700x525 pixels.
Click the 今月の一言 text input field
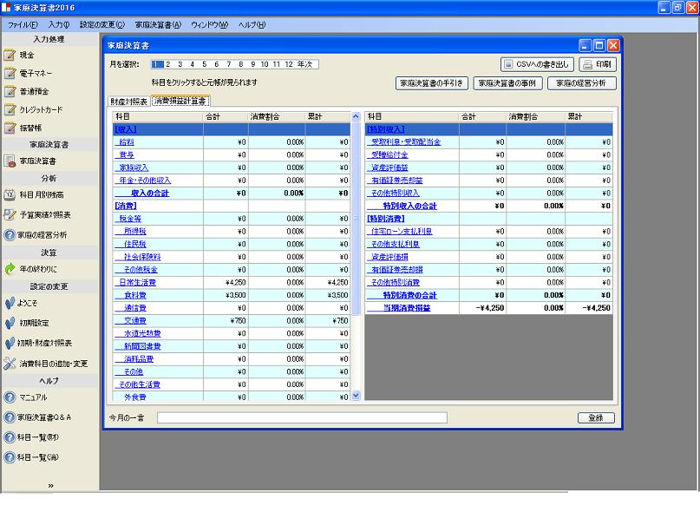302,417
